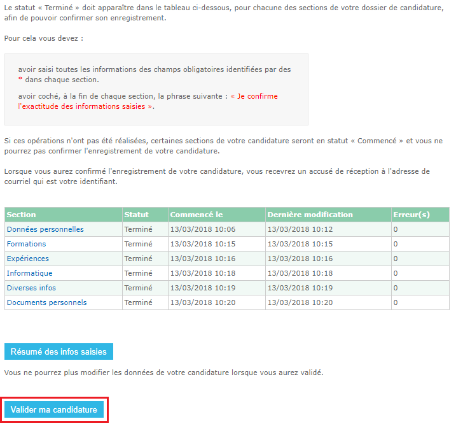This screenshot has height=426, width=456.
Task: Select the Diverses infos link
Action: point(31,288)
